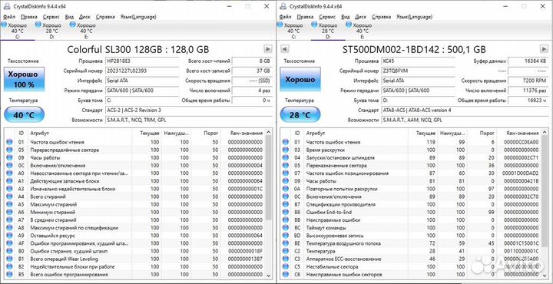Select Всего ошибок программирования row
Screen dimensions: 553x284
point(134,275)
